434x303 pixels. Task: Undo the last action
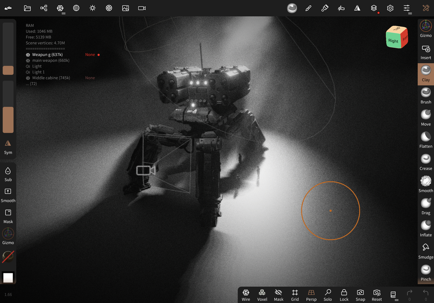point(426,295)
